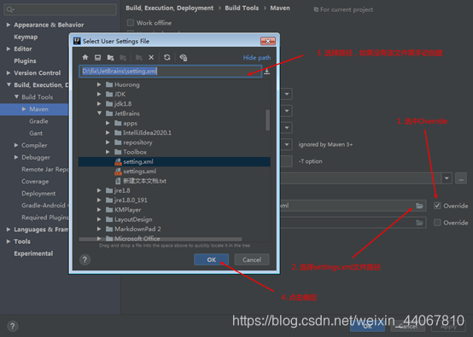
Task: Click OK in Select User Settings dialog
Action: (x=211, y=259)
